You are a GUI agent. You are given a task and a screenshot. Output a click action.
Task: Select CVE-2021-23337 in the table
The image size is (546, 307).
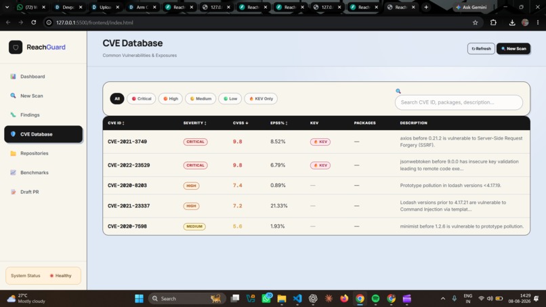coord(129,206)
